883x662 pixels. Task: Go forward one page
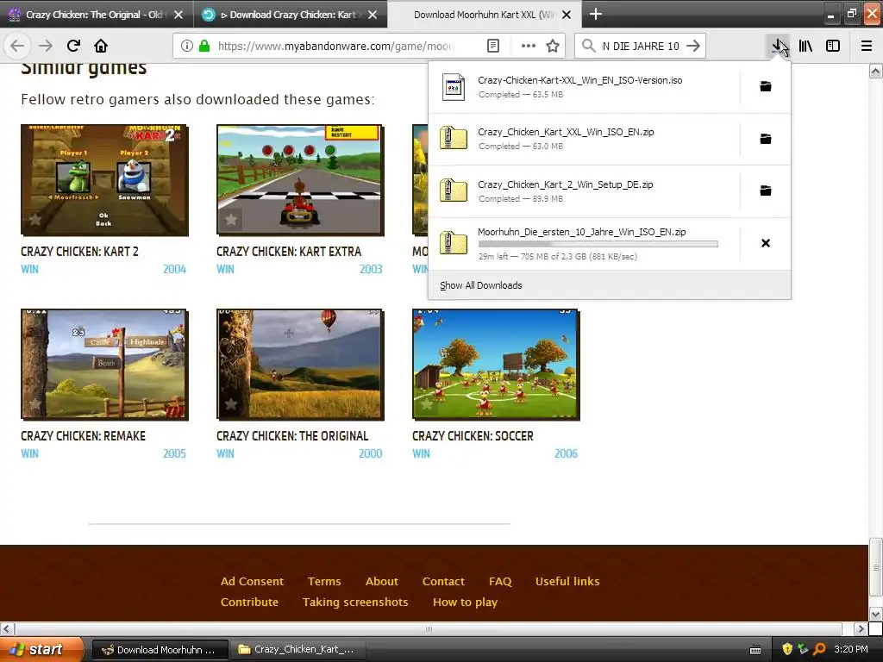46,46
